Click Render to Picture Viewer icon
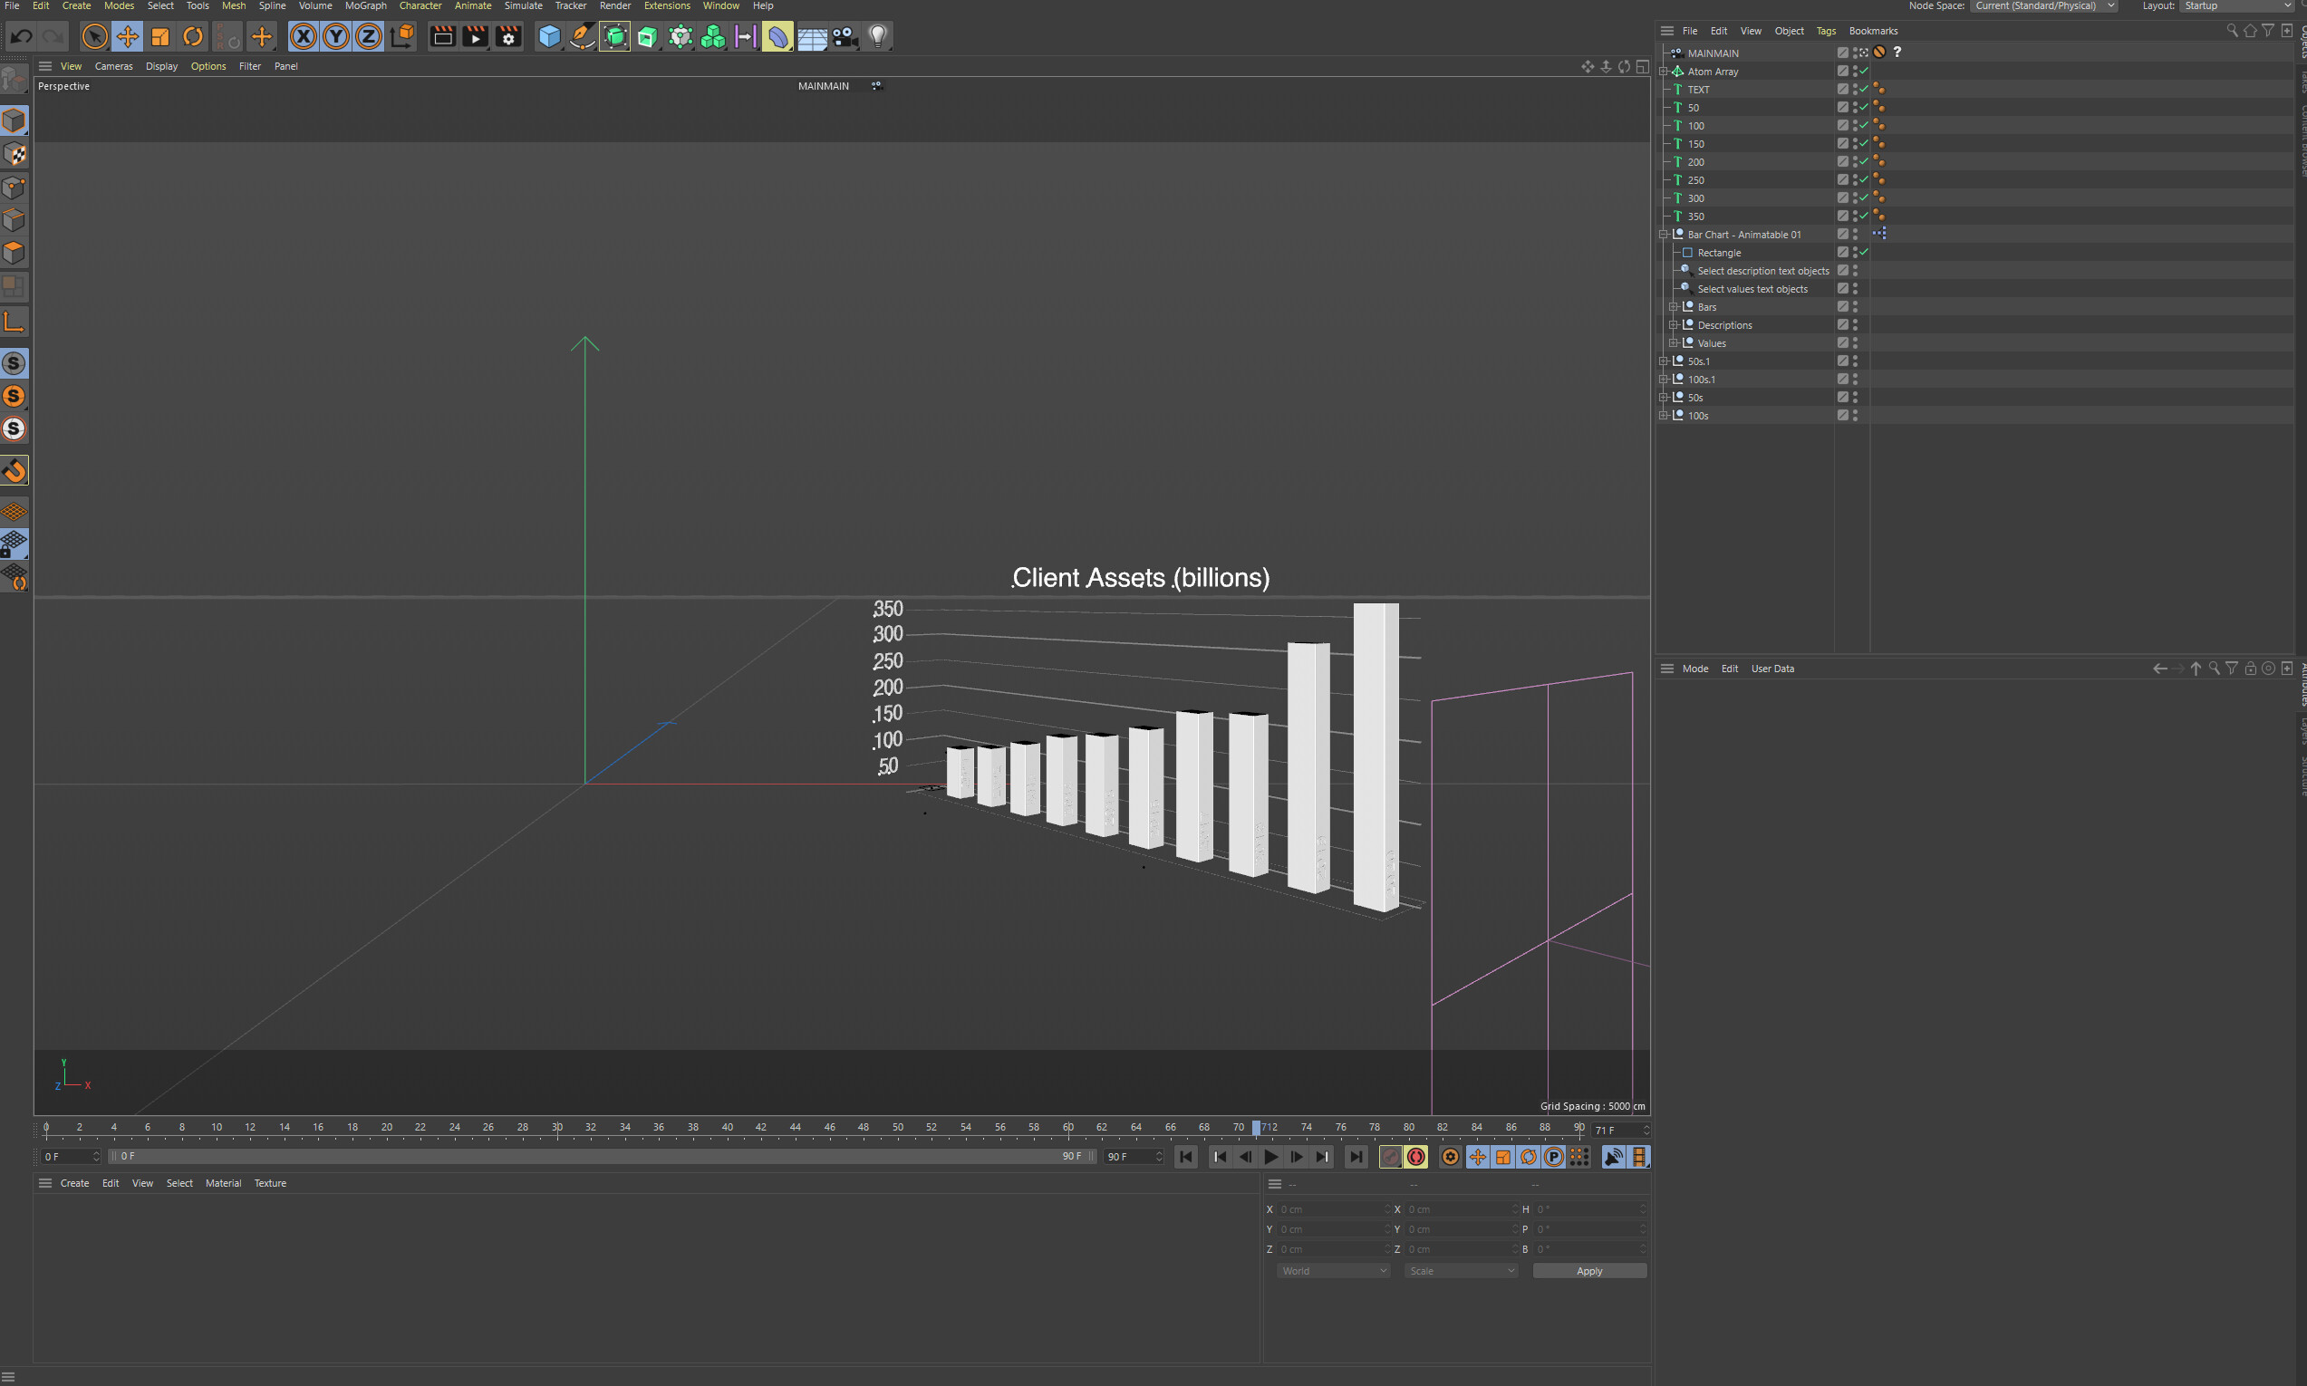This screenshot has width=2307, height=1386. point(475,36)
